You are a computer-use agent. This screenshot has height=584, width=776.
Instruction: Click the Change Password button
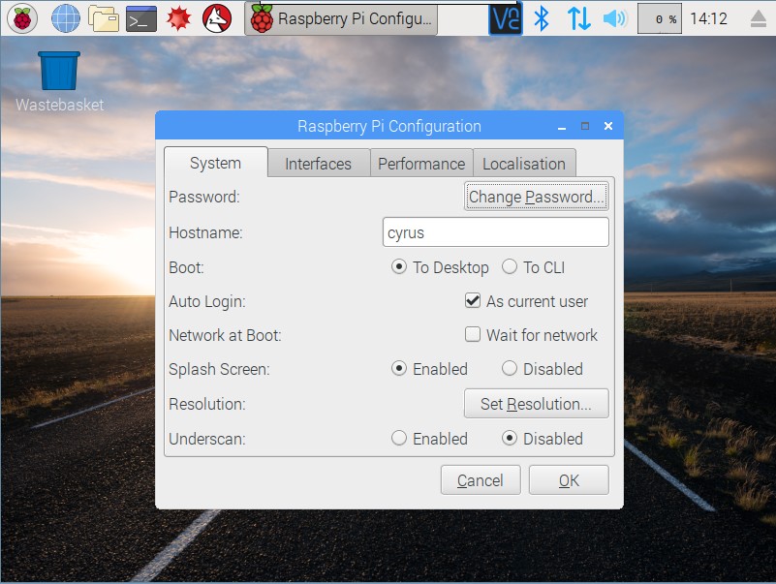[x=537, y=197]
